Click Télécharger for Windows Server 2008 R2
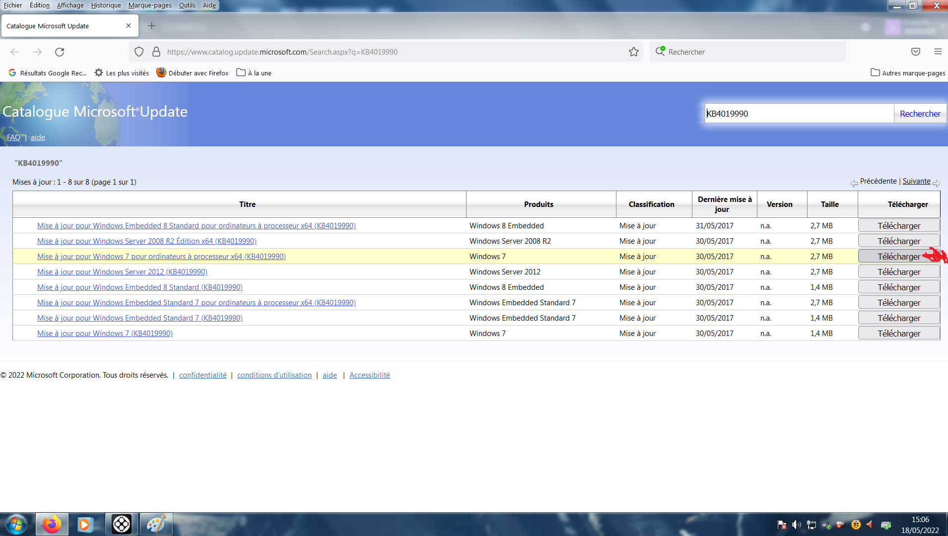Screen dimensions: 948x536 tap(898, 241)
